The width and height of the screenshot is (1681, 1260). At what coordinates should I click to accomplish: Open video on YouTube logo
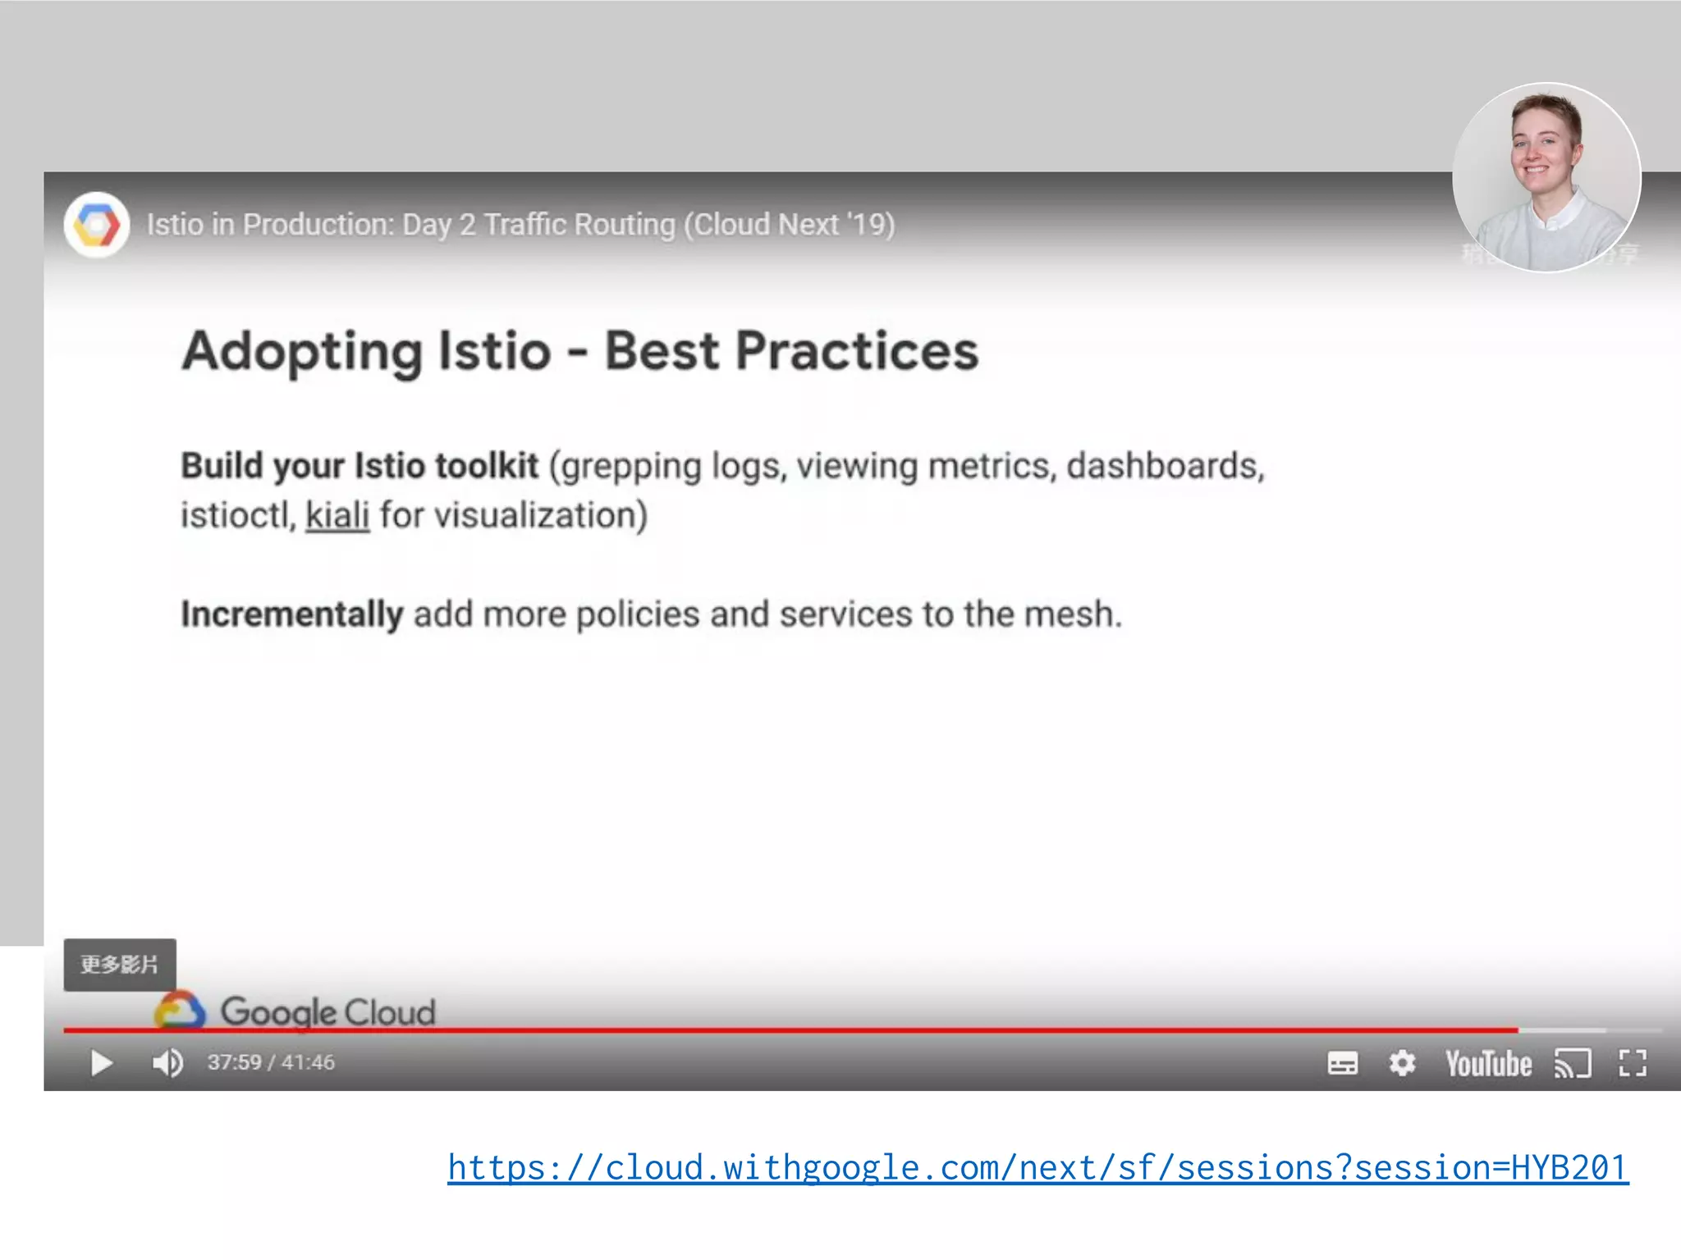[x=1488, y=1064]
